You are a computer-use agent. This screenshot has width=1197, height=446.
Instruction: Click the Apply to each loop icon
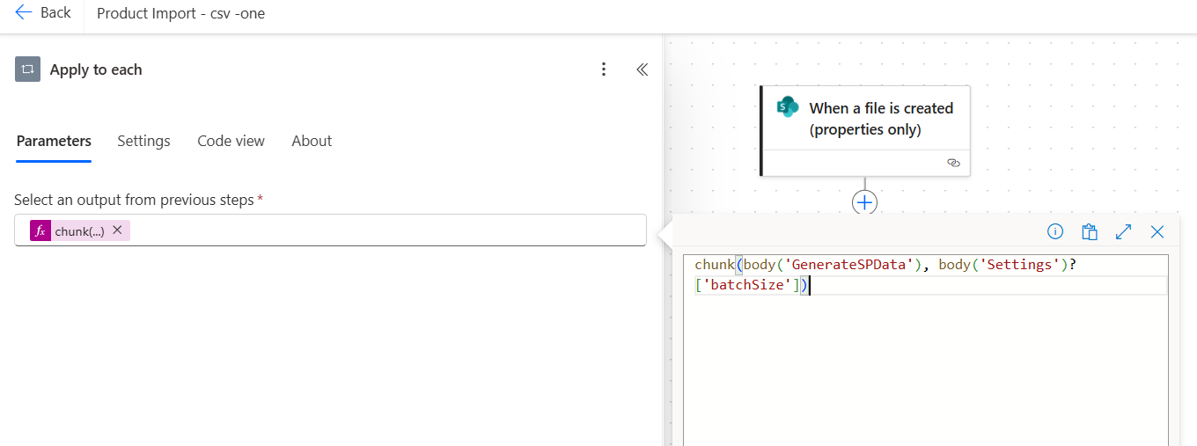(x=28, y=69)
